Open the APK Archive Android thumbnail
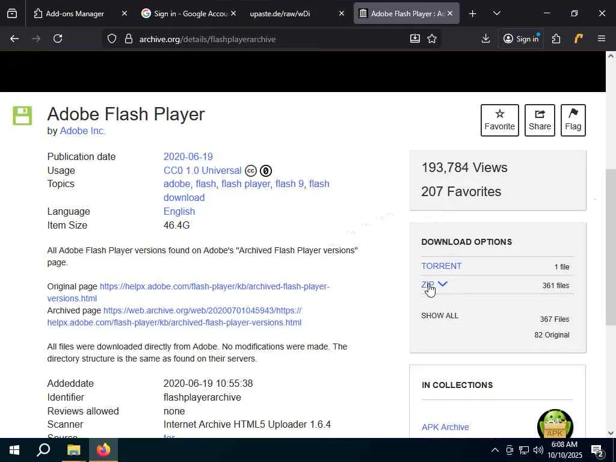The width and height of the screenshot is (616, 462). (x=555, y=423)
